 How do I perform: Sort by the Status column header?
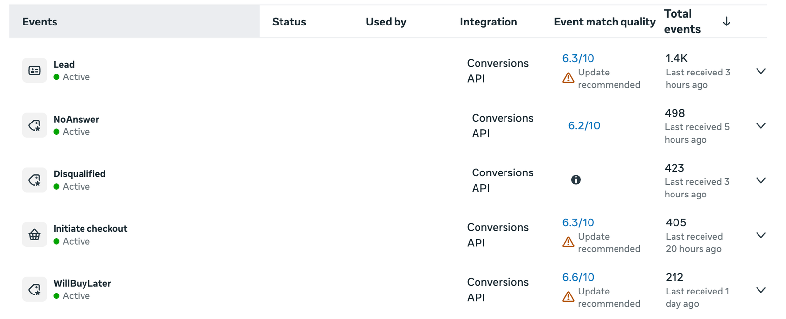[x=289, y=22]
